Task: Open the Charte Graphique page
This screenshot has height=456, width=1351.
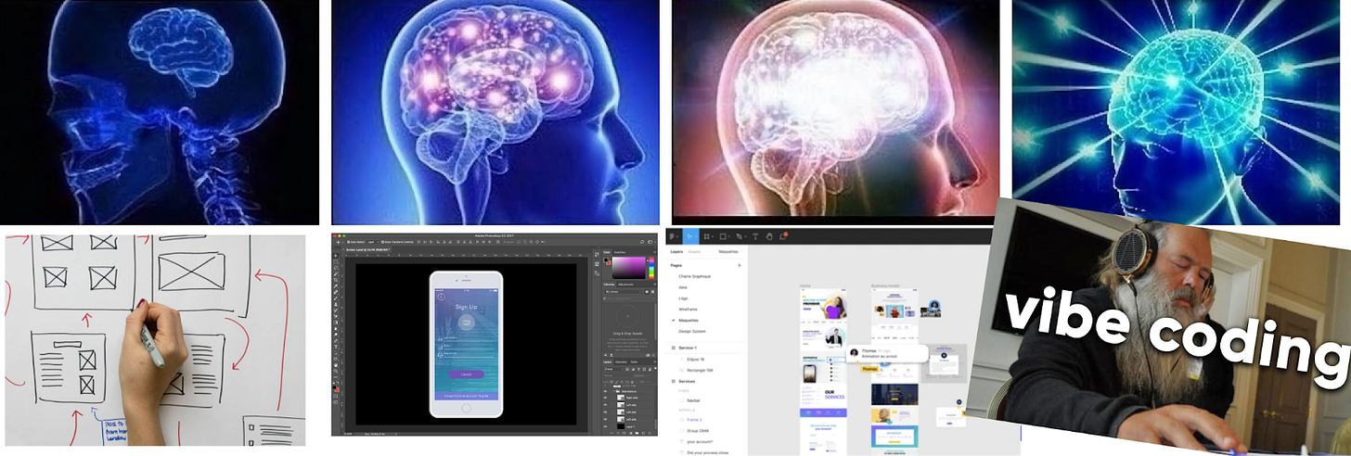Action: [x=695, y=276]
